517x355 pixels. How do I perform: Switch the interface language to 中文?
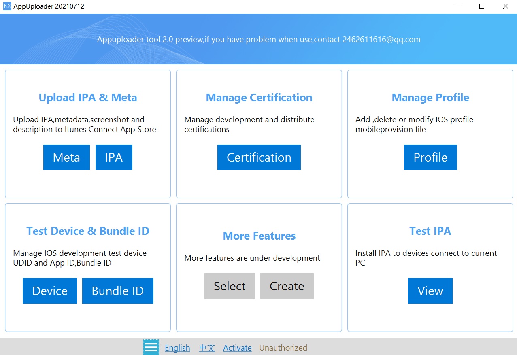207,348
